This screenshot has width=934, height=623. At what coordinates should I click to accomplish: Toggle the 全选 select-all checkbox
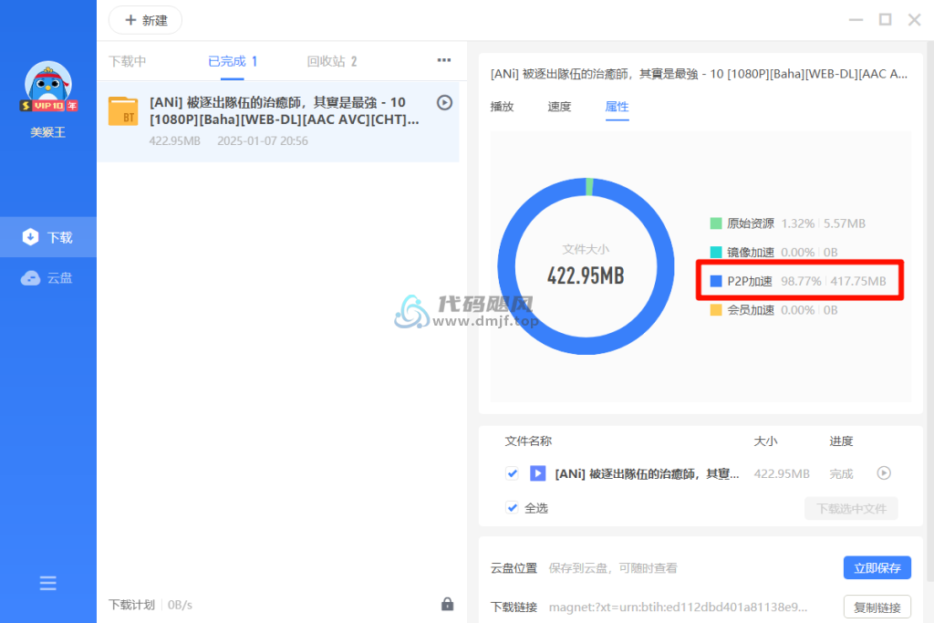[x=512, y=508]
